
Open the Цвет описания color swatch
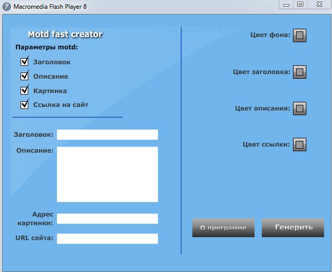point(300,108)
